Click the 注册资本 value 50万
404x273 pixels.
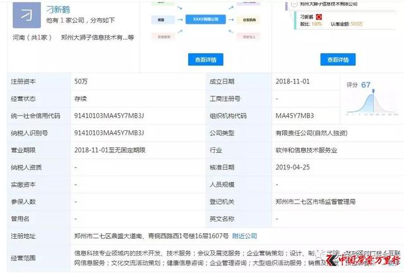point(81,82)
